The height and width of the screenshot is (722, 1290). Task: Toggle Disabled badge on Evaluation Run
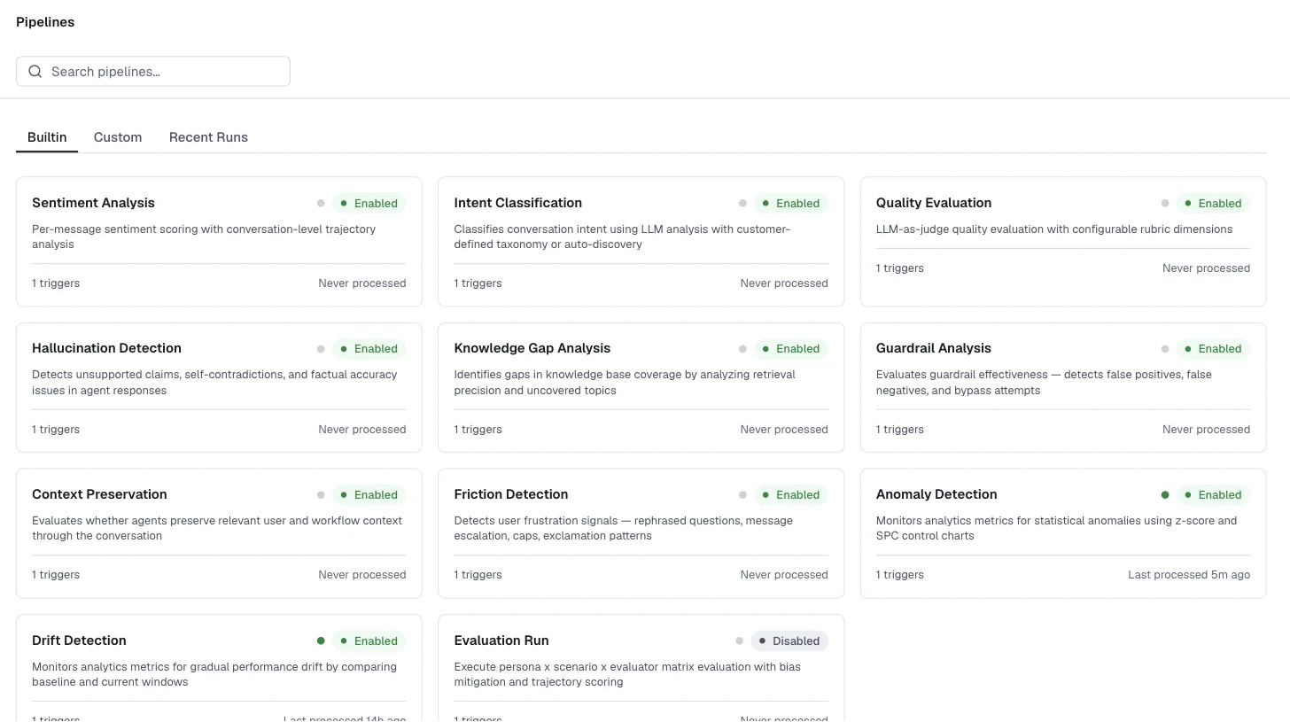click(789, 641)
